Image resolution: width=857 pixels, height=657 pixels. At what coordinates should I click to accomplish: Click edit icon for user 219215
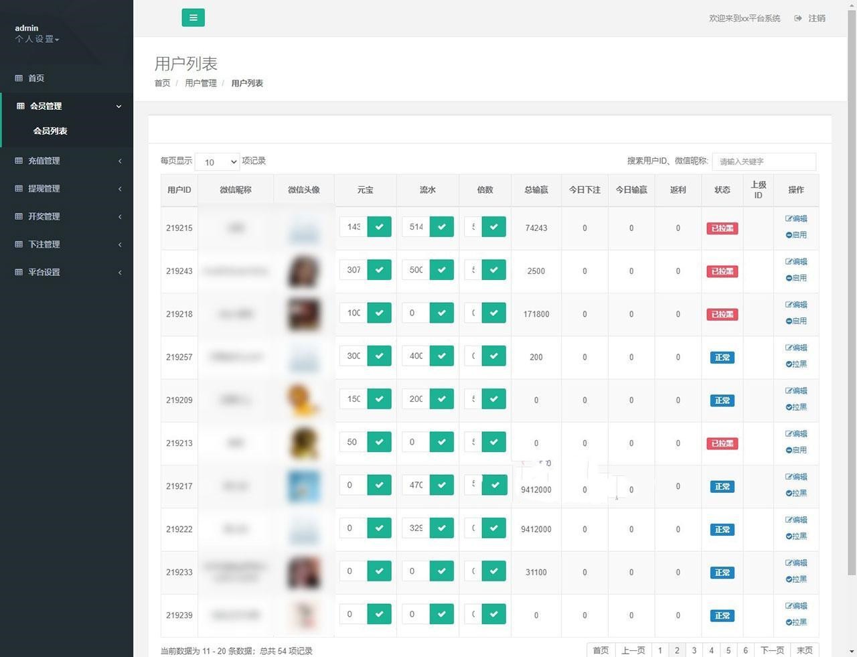click(789, 218)
